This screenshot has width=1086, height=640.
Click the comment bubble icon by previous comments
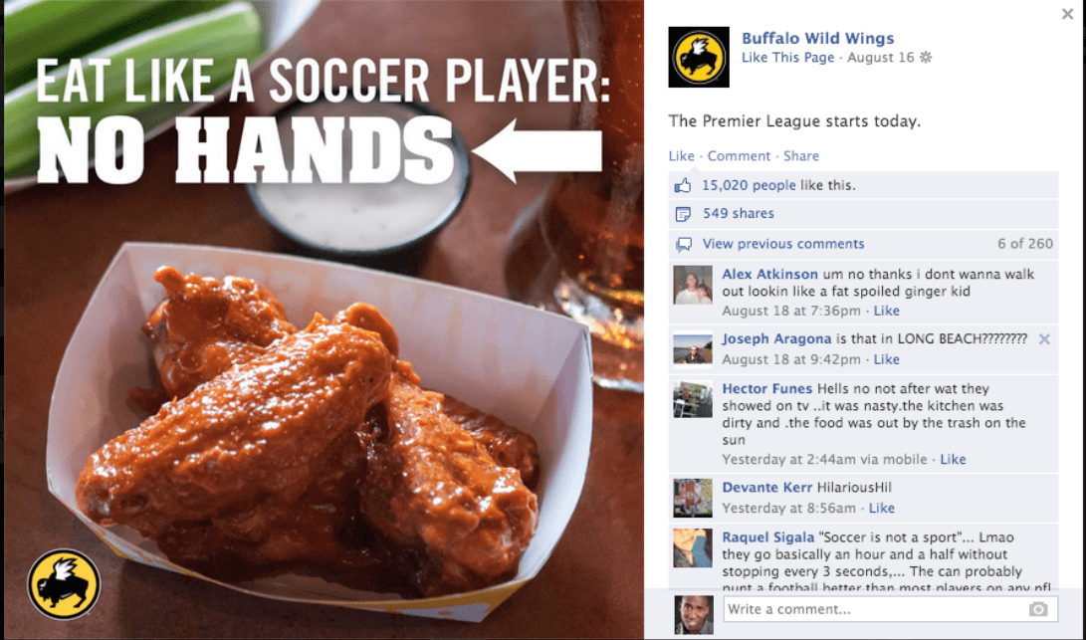tap(684, 244)
